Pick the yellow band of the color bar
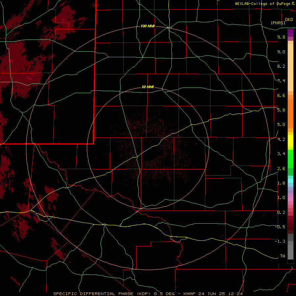Screen dimensions: 296x296 [x=290, y=141]
